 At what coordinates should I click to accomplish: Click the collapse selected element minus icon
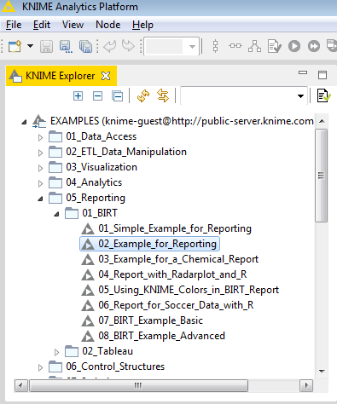click(x=97, y=96)
